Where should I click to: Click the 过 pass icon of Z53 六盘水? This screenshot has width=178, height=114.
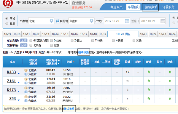[26, 101]
